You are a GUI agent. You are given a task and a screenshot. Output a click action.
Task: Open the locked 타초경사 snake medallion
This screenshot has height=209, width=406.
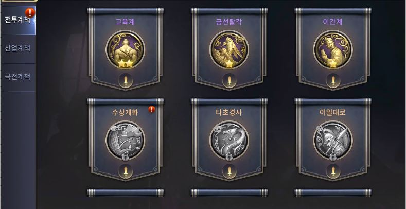click(229, 141)
